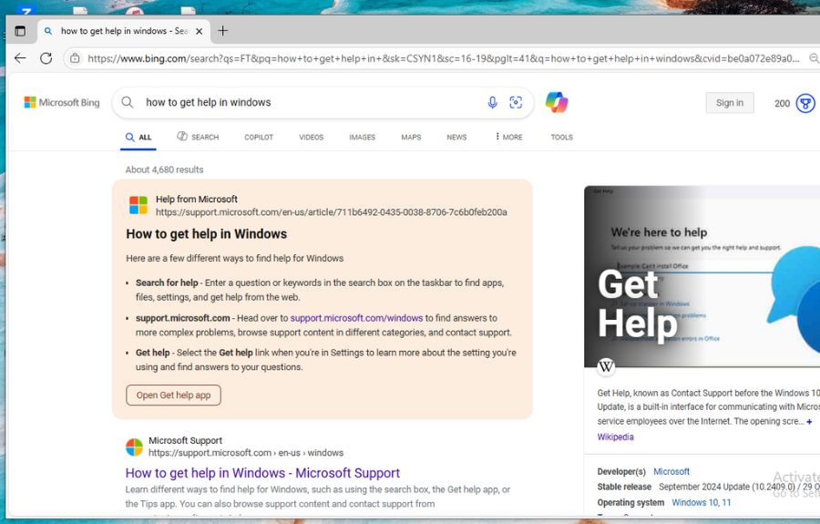This screenshot has width=820, height=524.
Task: Click the zoom icon in address bar
Action: [x=814, y=58]
